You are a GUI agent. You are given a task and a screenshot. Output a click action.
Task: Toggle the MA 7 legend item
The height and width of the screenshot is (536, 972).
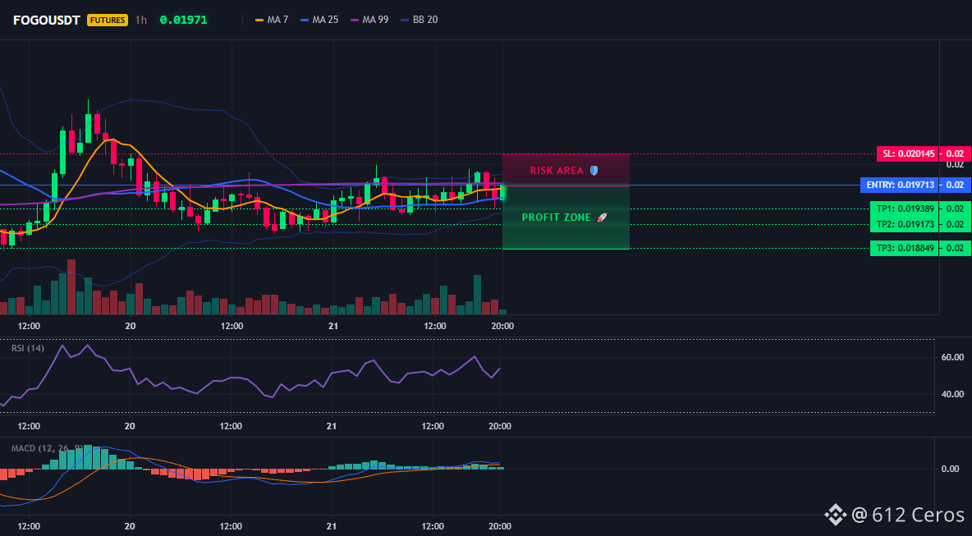coord(272,20)
